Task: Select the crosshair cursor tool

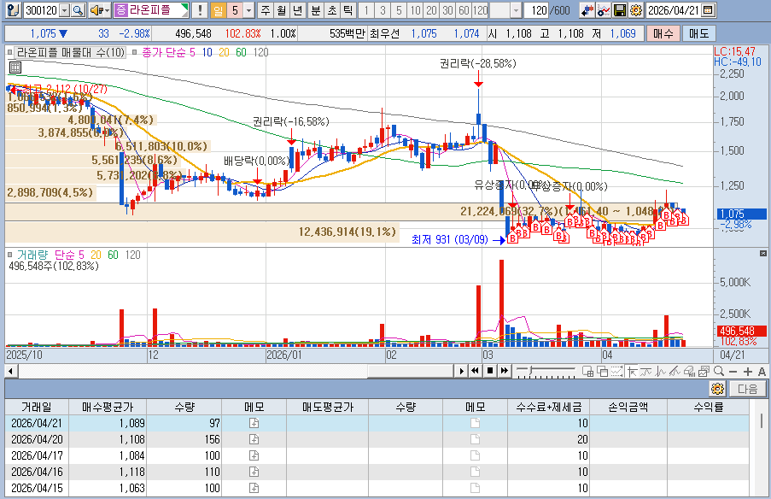Action: point(631,372)
